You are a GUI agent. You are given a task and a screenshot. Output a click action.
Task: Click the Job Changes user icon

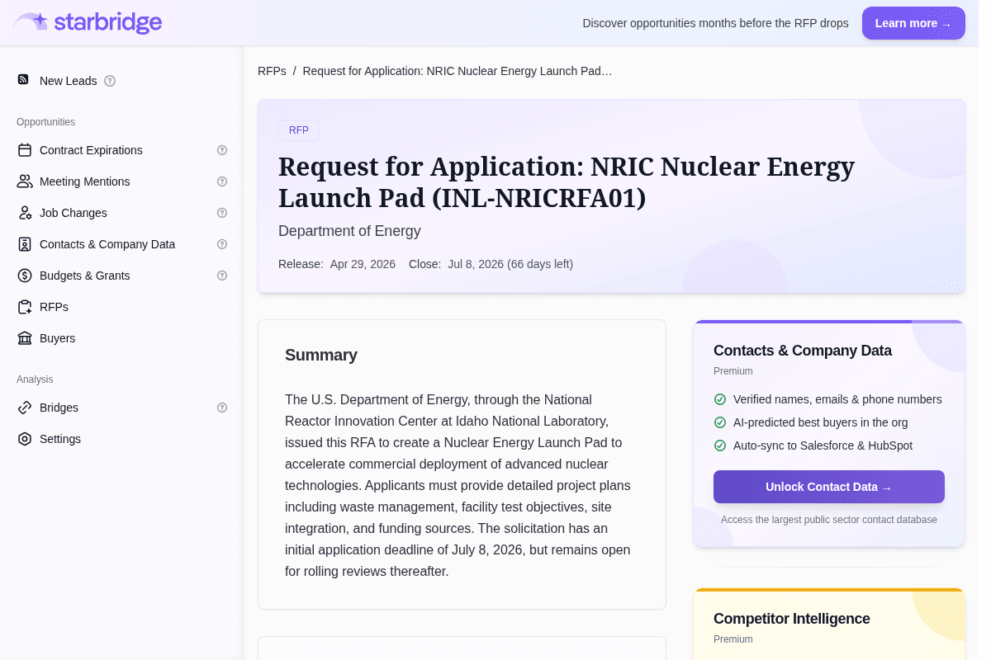tap(25, 213)
